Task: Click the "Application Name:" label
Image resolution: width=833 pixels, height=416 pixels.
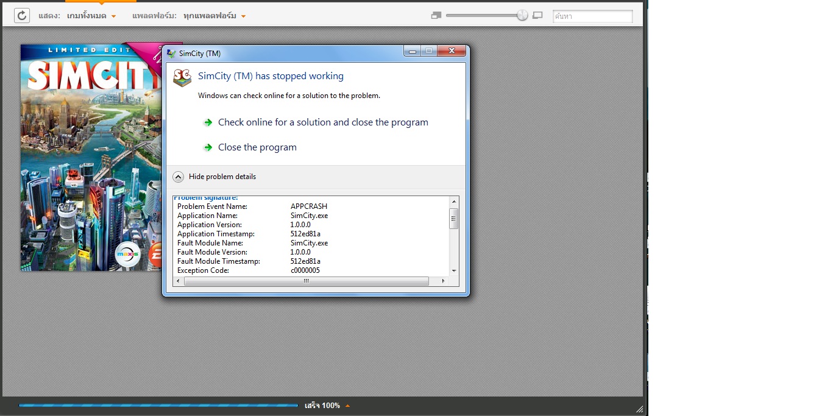Action: coord(207,216)
